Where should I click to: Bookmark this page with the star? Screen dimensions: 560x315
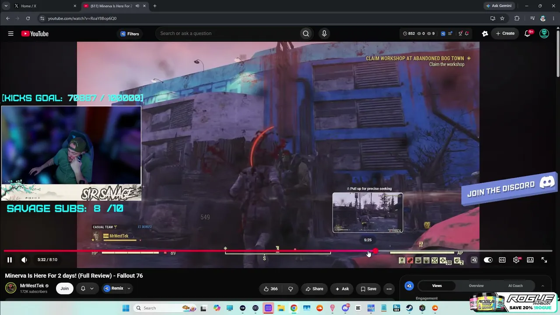[x=502, y=18]
